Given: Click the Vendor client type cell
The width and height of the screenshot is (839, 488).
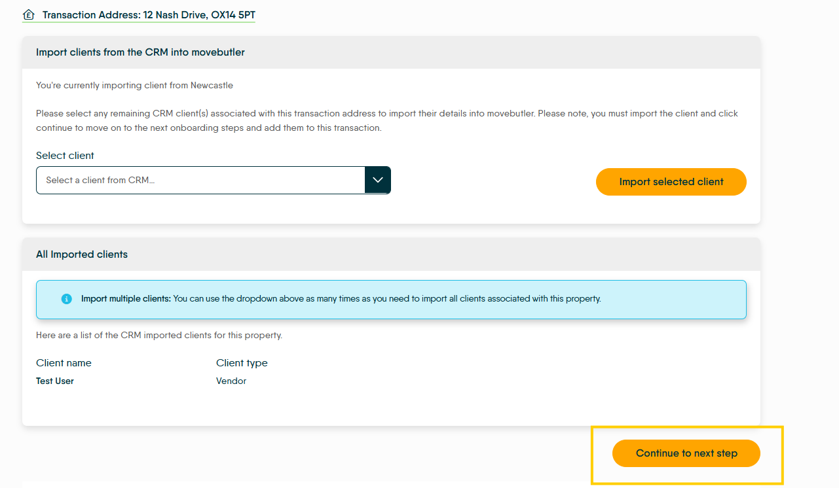Looking at the screenshot, I should [231, 381].
